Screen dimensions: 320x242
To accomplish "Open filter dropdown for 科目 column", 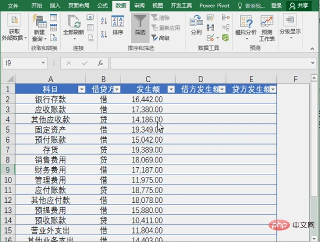I will tap(82, 90).
